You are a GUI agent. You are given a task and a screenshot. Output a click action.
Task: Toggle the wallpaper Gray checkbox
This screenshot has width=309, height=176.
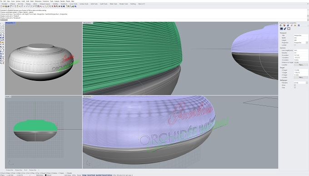(295, 87)
